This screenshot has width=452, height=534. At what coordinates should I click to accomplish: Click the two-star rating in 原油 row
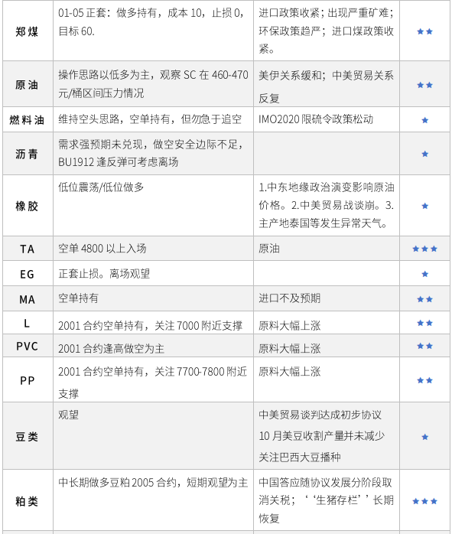(x=424, y=85)
